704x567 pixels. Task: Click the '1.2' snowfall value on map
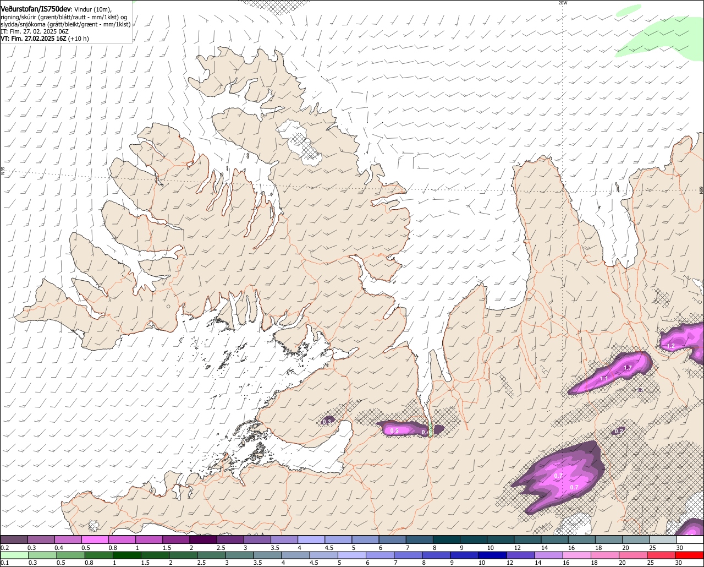click(670, 346)
